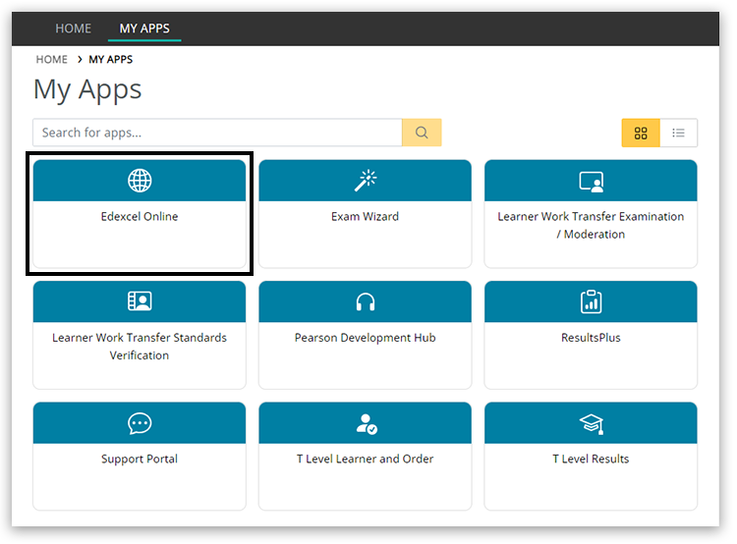Open the Exam Wizard app label
This screenshot has width=737, height=544.
(366, 217)
